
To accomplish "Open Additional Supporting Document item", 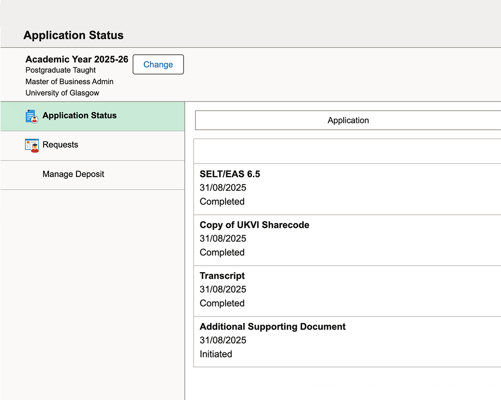I will (x=272, y=327).
